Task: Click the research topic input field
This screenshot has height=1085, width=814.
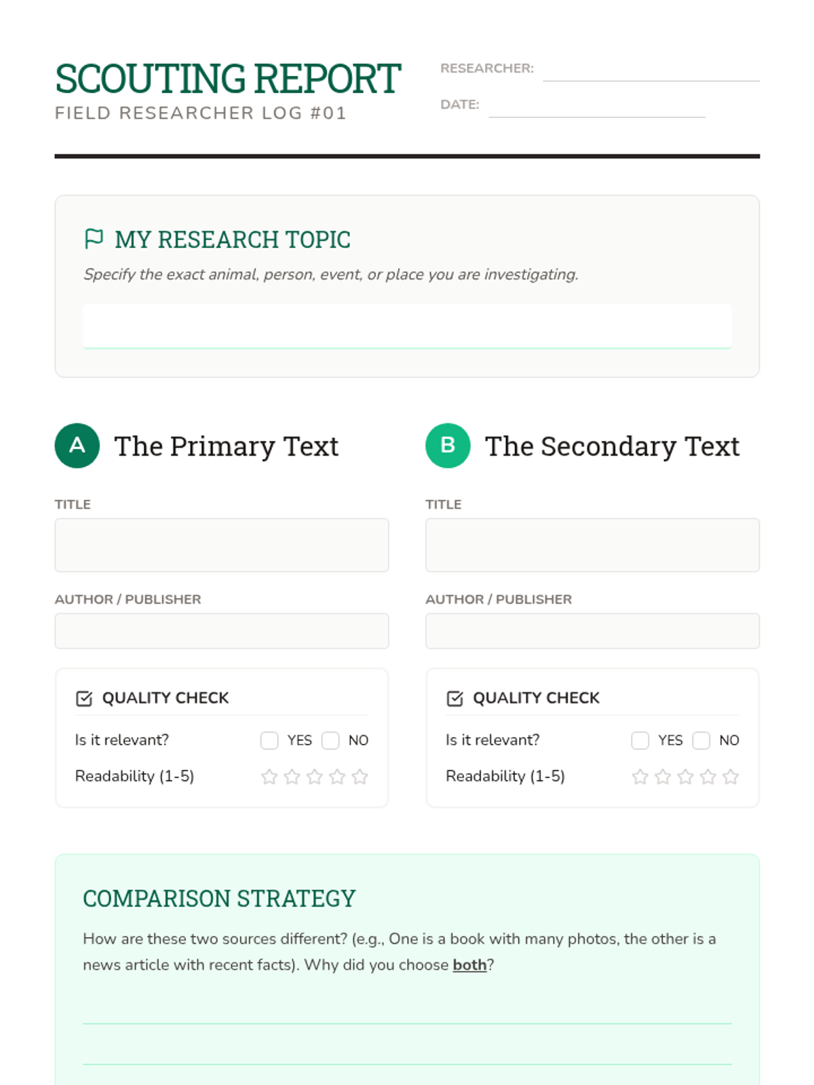Action: [x=407, y=326]
